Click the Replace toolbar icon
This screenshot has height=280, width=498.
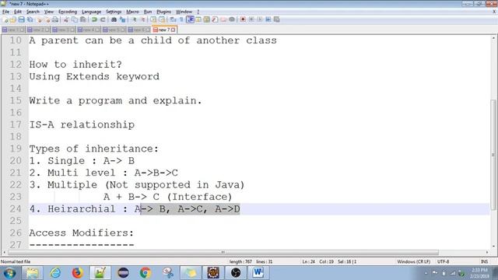(x=123, y=19)
